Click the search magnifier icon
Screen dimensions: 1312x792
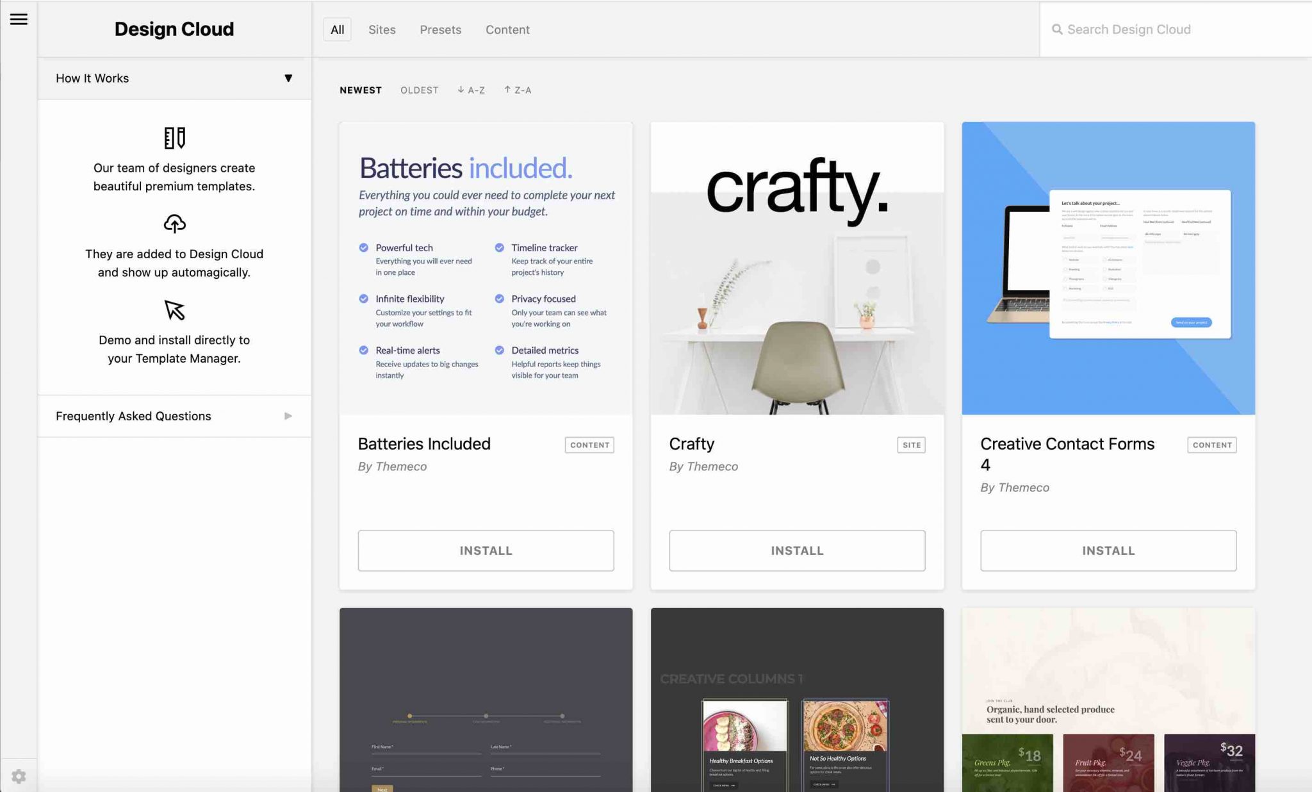click(1056, 29)
